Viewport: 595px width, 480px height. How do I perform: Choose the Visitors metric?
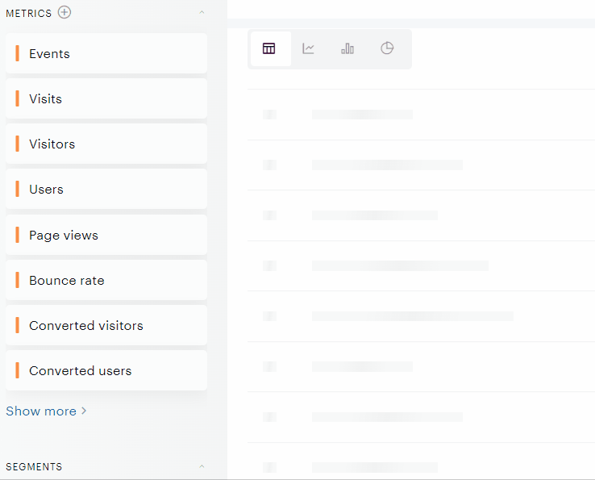click(x=106, y=144)
